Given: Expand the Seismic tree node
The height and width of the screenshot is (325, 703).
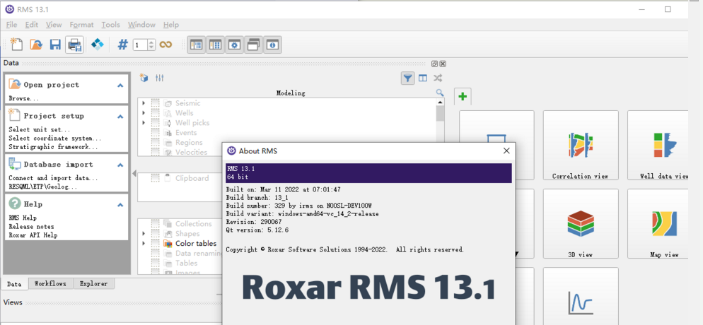Looking at the screenshot, I should pyautogui.click(x=144, y=103).
